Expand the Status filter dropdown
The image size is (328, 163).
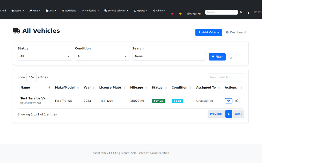click(45, 56)
